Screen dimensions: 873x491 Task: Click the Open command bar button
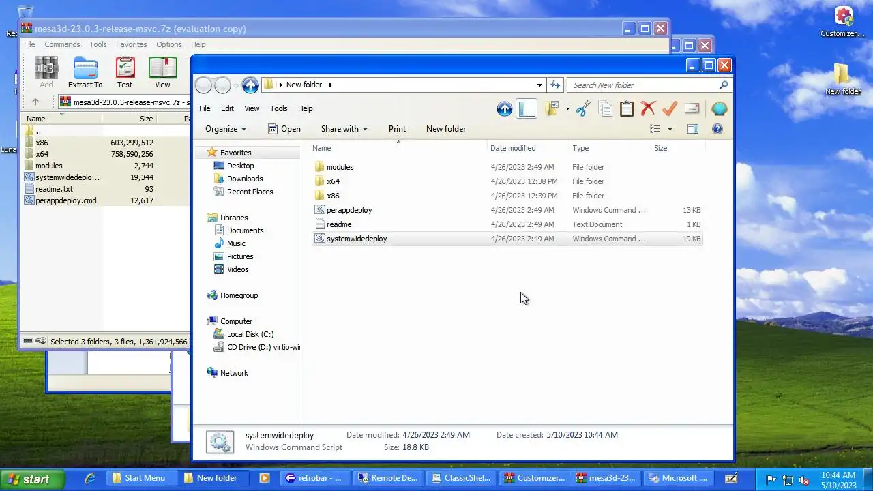point(284,129)
